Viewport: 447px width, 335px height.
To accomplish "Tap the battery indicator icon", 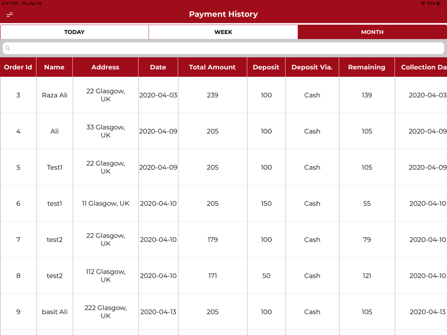I will pos(441,4).
